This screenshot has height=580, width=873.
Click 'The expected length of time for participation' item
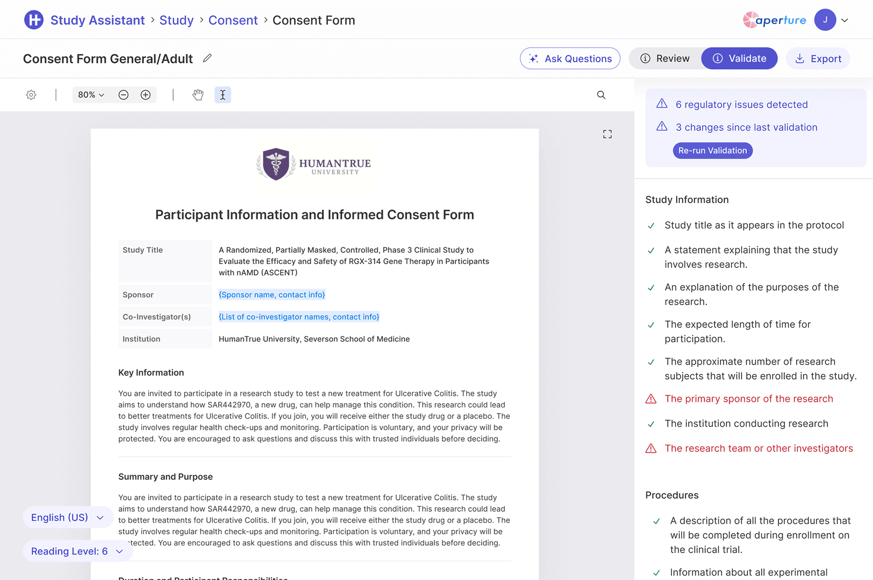tap(737, 331)
